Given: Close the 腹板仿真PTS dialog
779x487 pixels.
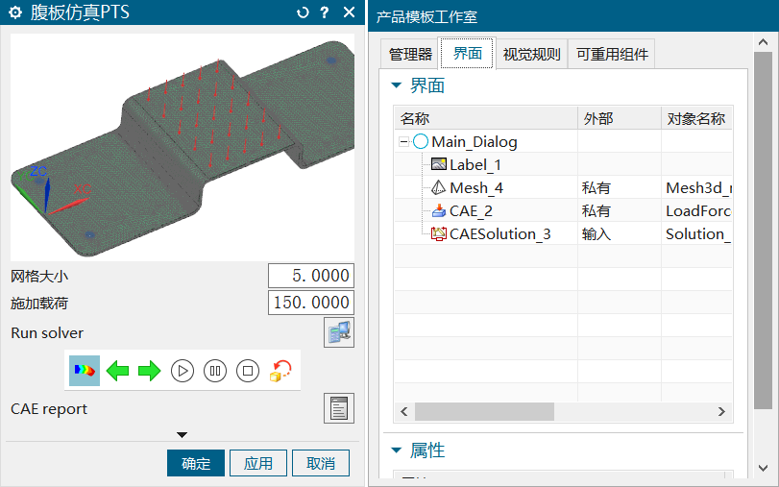Looking at the screenshot, I should coord(350,12).
